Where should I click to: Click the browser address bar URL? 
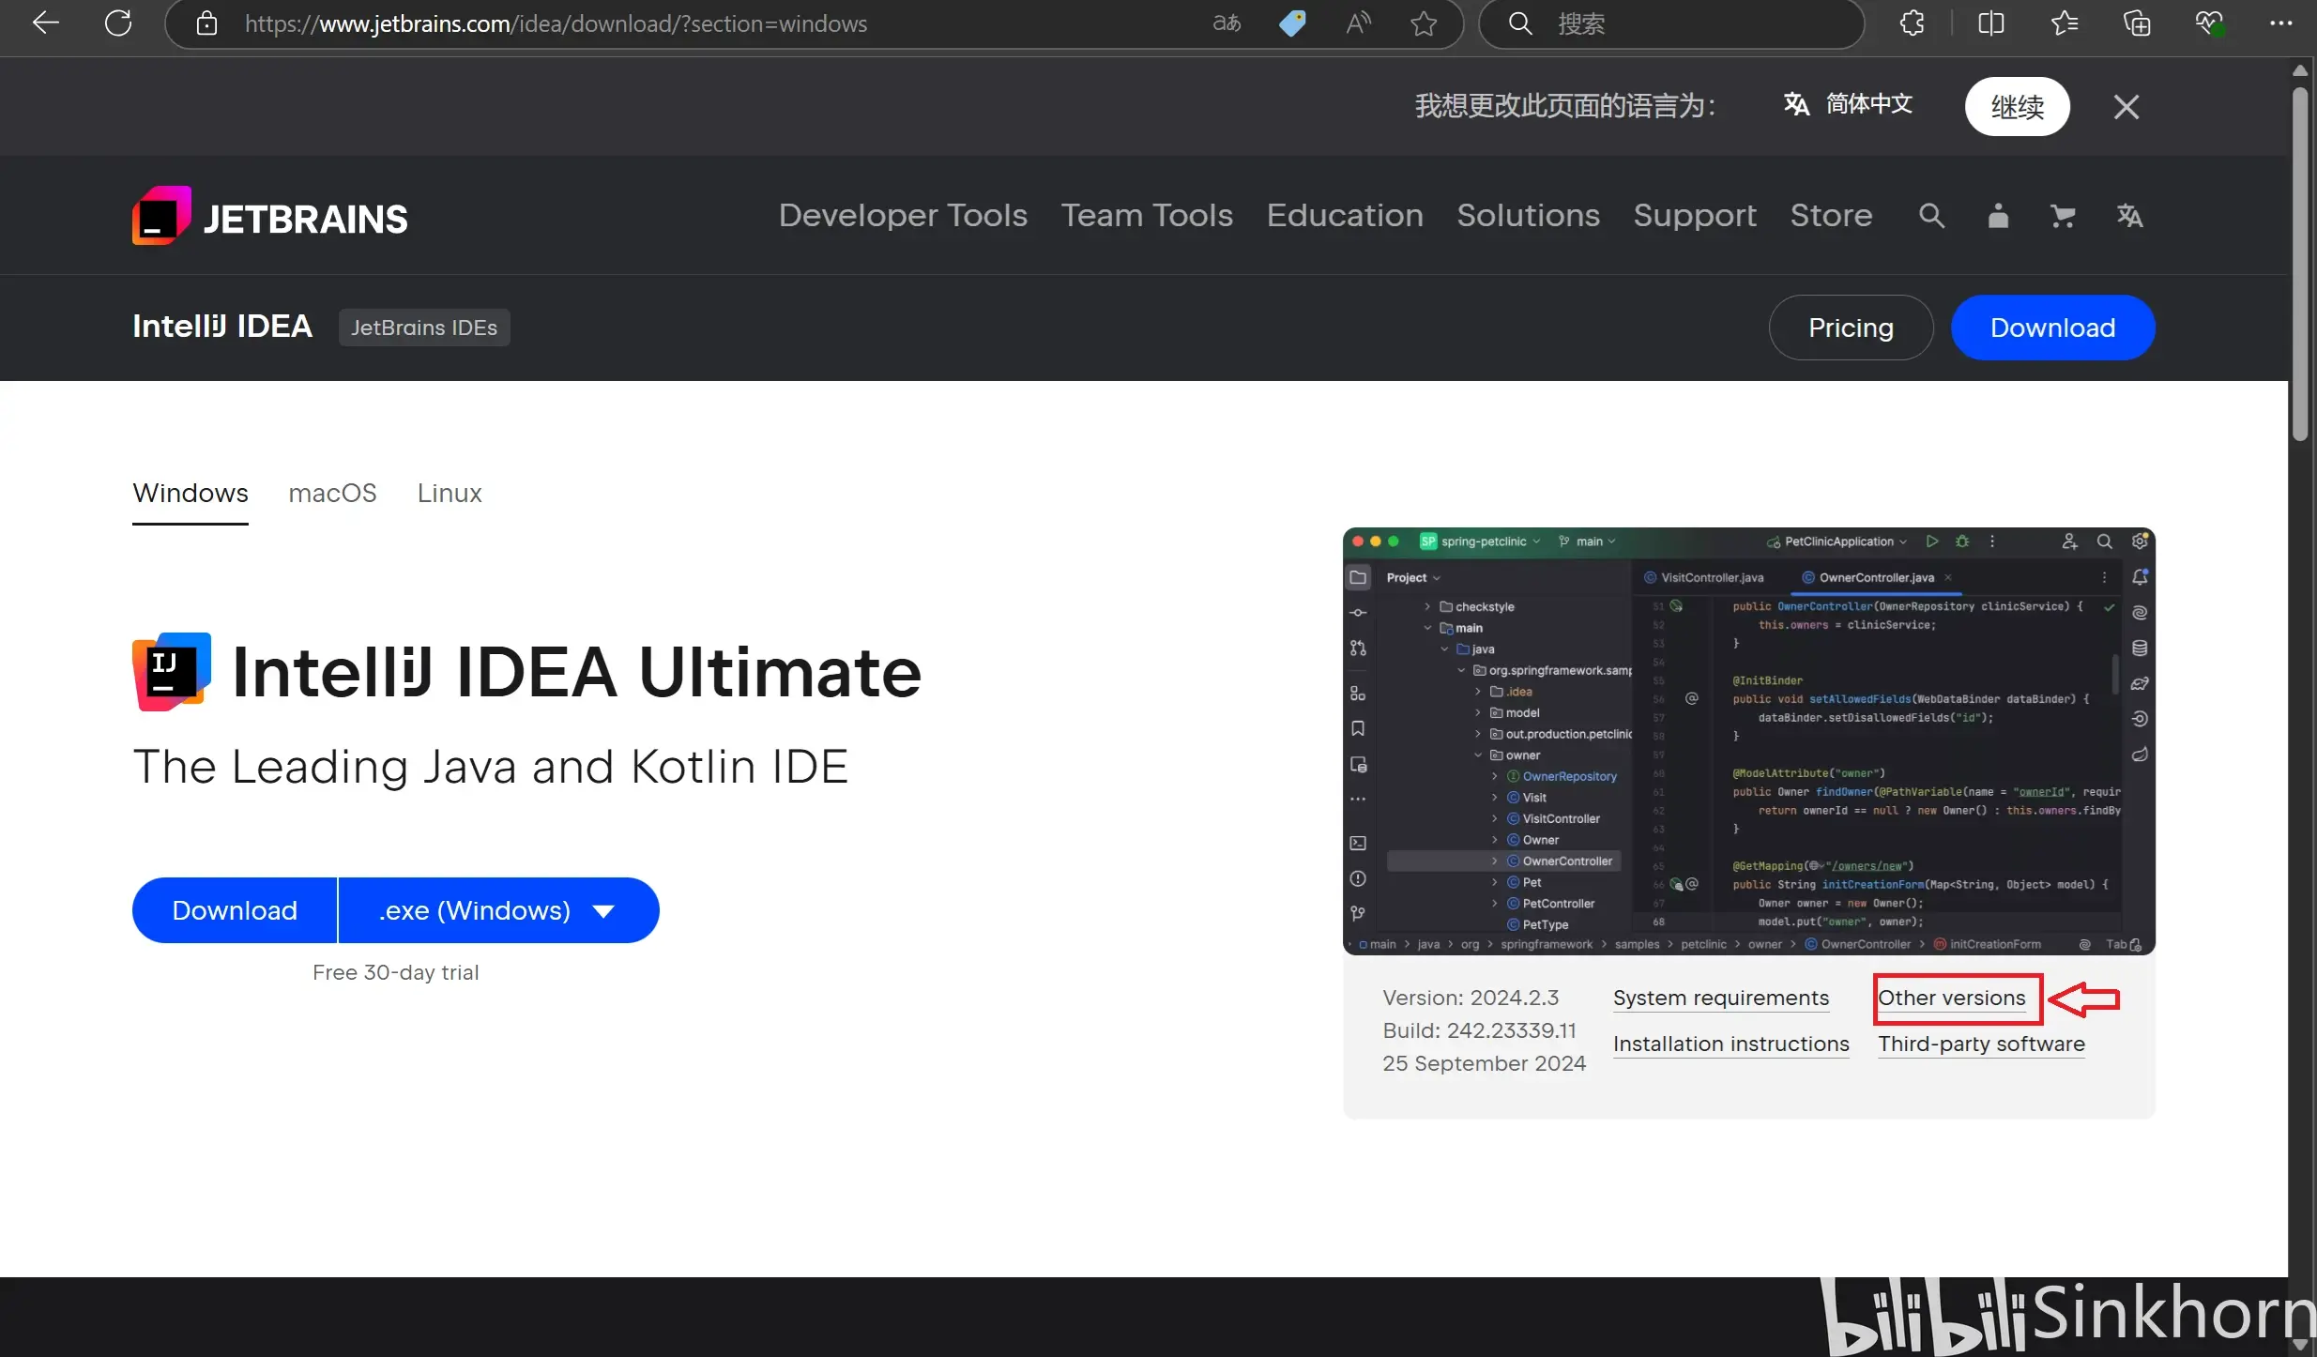(x=556, y=23)
